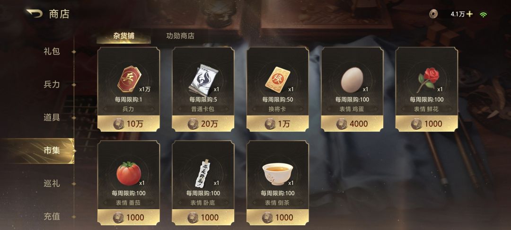Open the 充值 sidebar section
This screenshot has width=511, height=230.
point(52,216)
